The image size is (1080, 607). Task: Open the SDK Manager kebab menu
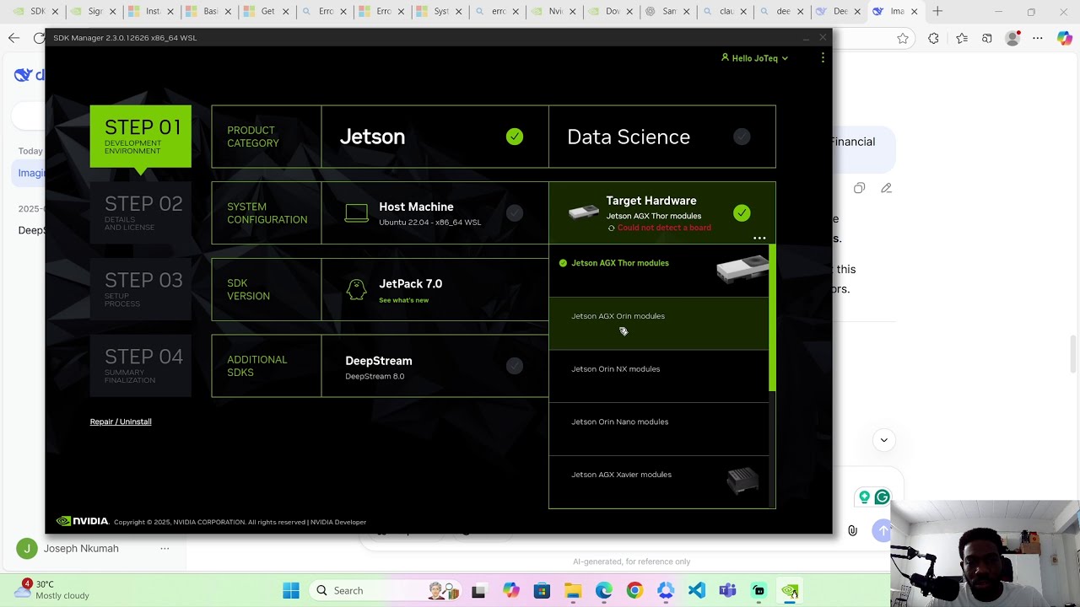823,58
